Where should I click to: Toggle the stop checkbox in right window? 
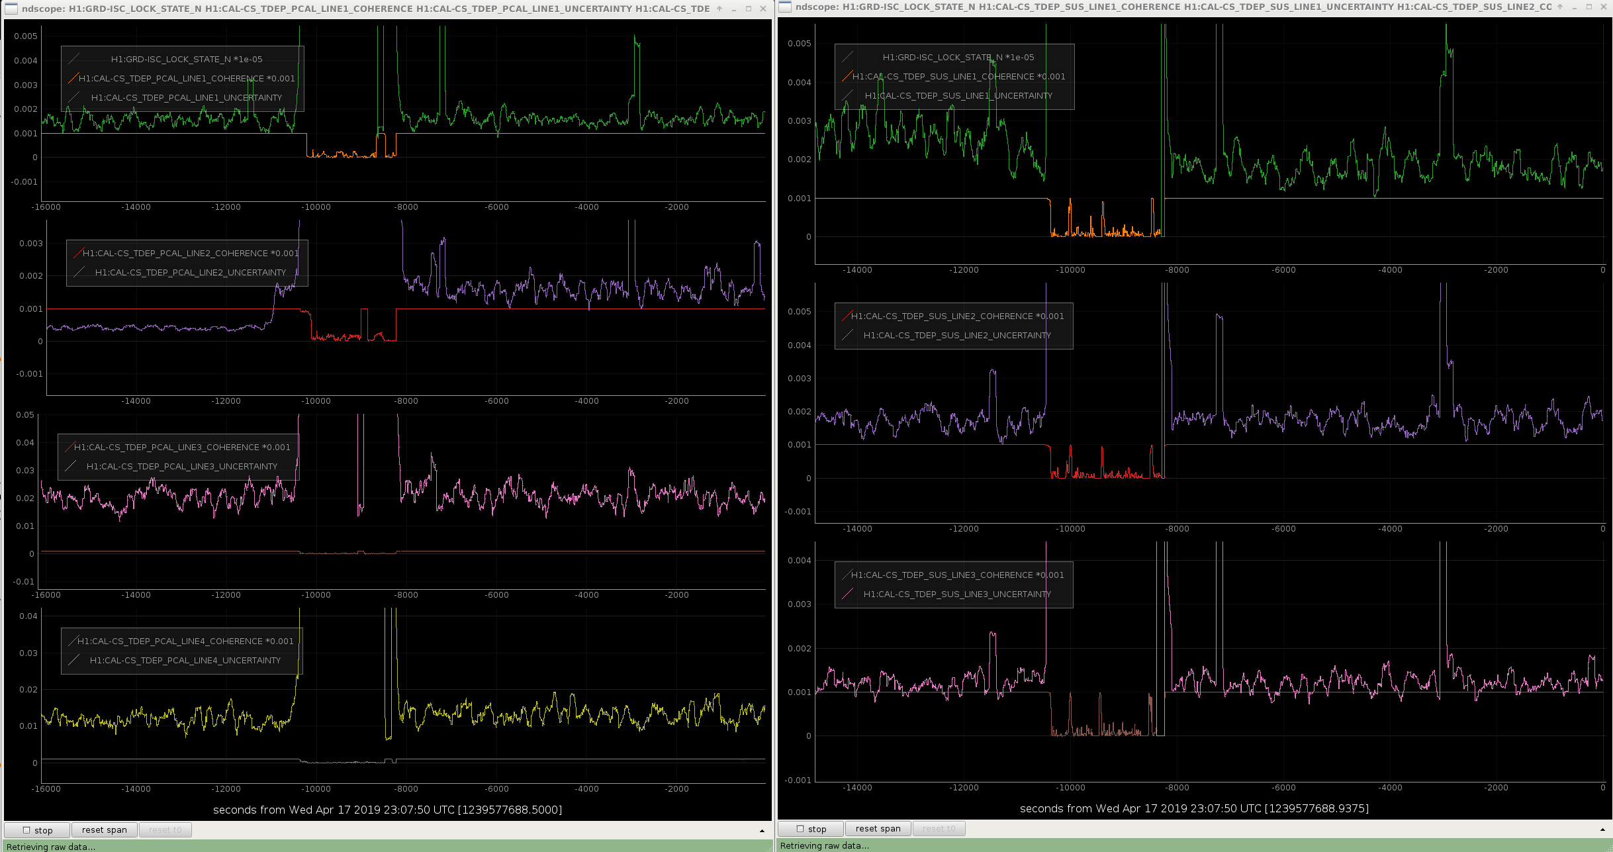(x=800, y=828)
